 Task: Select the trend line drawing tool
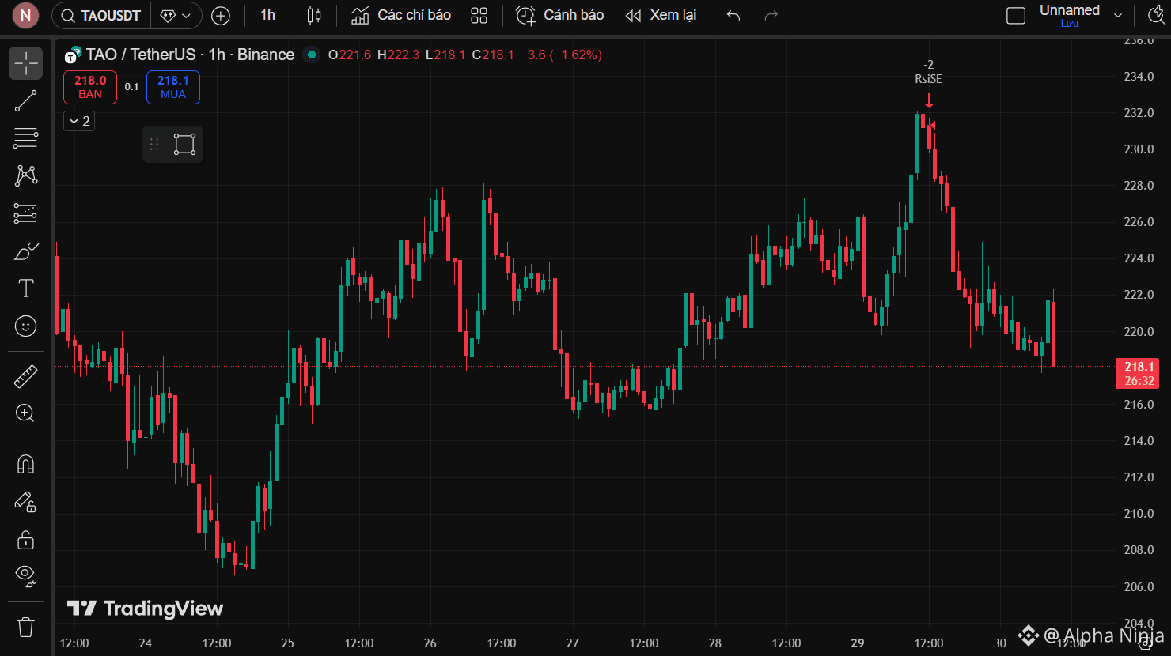(x=25, y=101)
